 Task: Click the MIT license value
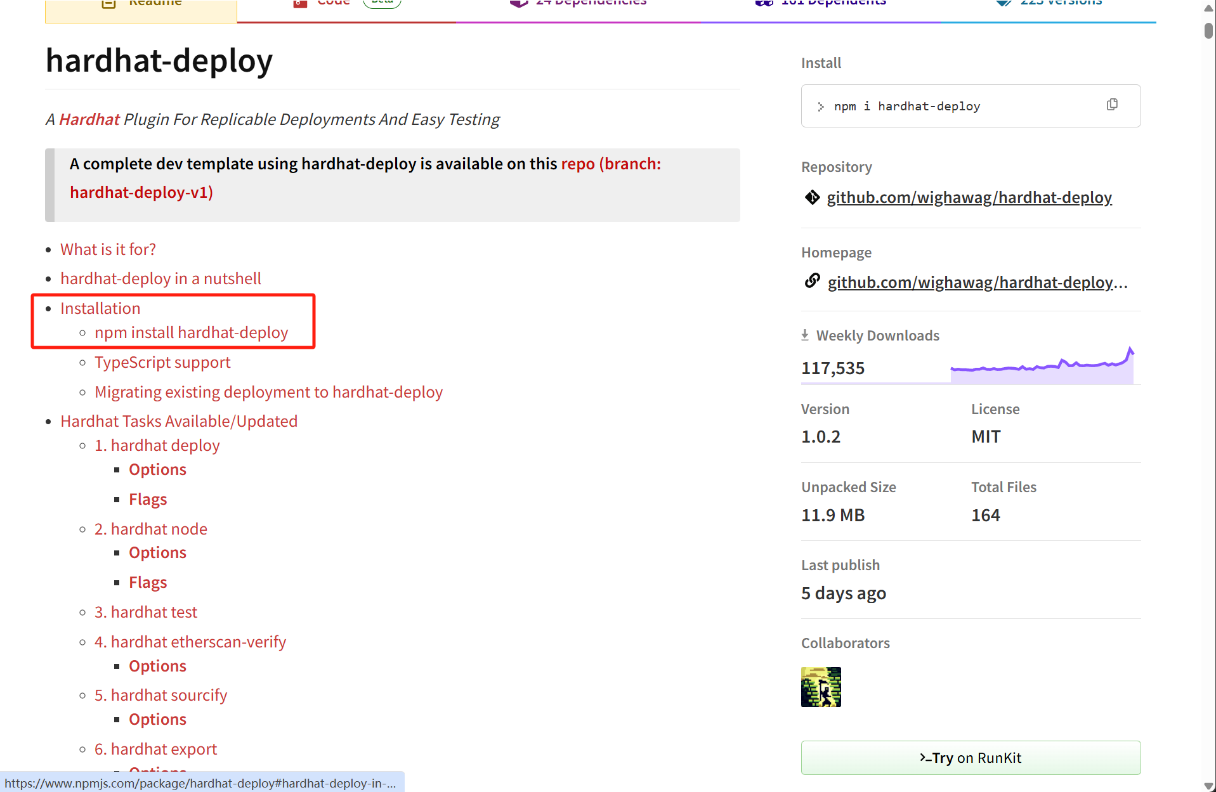point(986,436)
